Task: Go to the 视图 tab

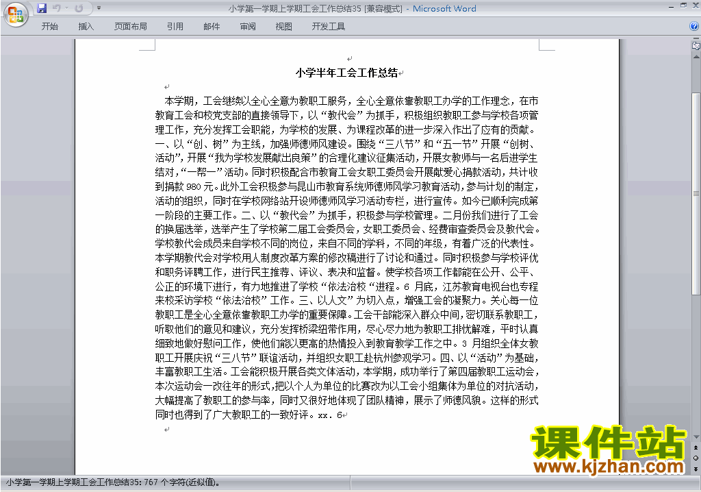Action: tap(284, 27)
